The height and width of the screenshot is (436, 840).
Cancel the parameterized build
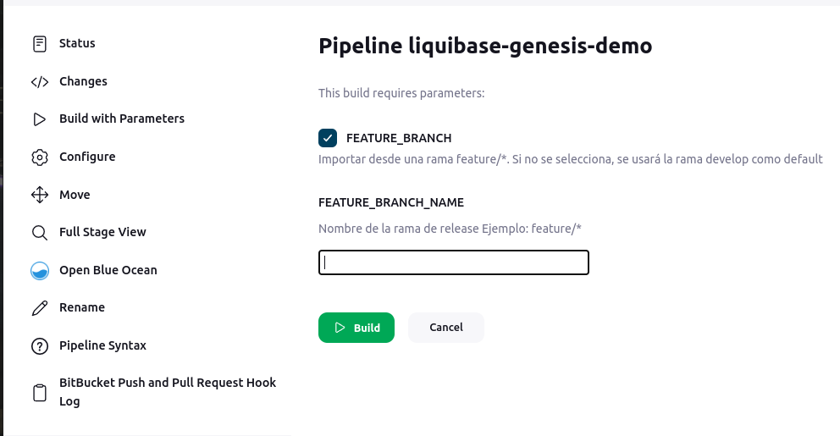(x=445, y=328)
